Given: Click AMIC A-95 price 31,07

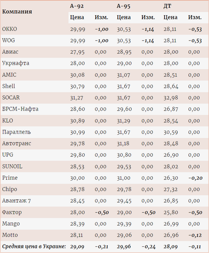Looking at the screenshot, I should point(124,75).
